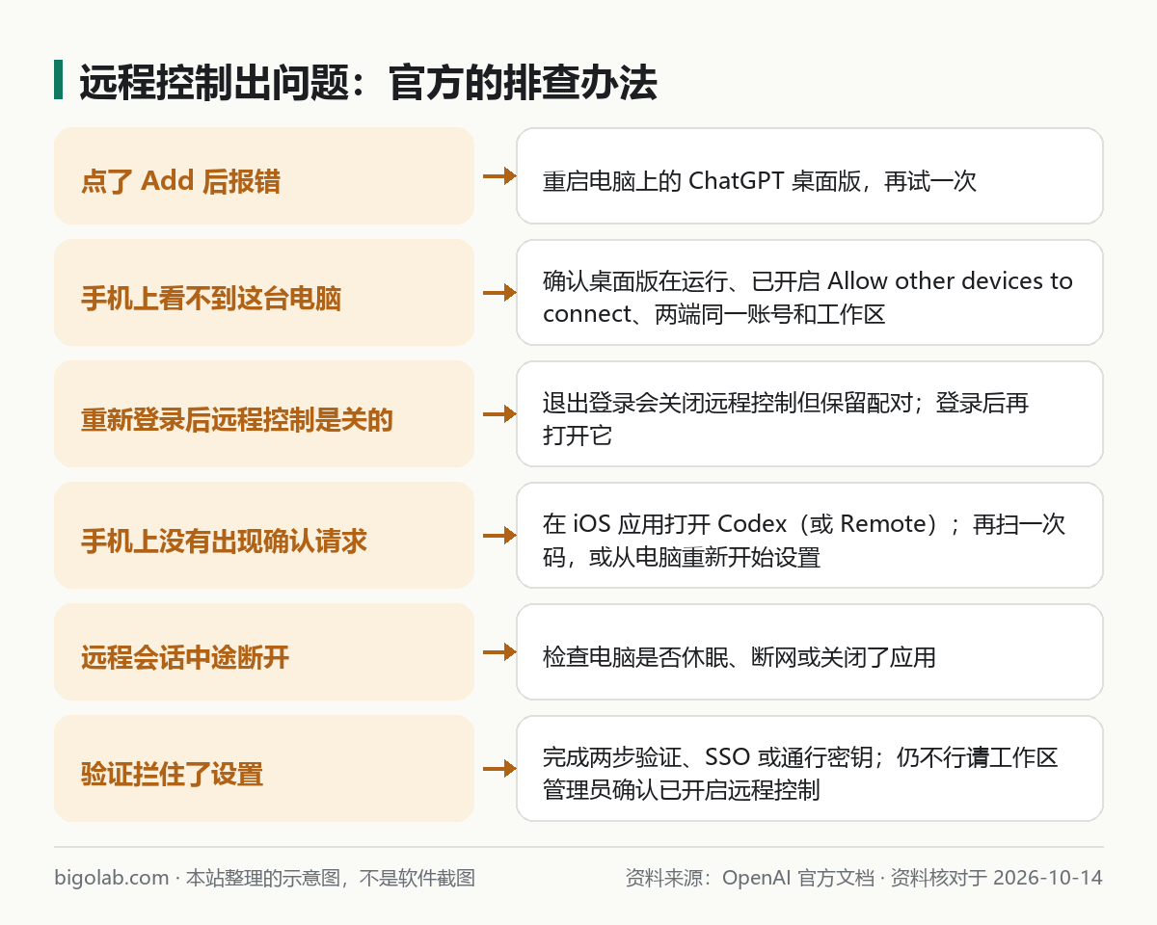Select the 远程会话中途断开 card

264,652
